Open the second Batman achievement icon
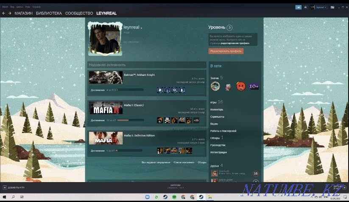This screenshot has height=202, width=349. [x=167, y=90]
